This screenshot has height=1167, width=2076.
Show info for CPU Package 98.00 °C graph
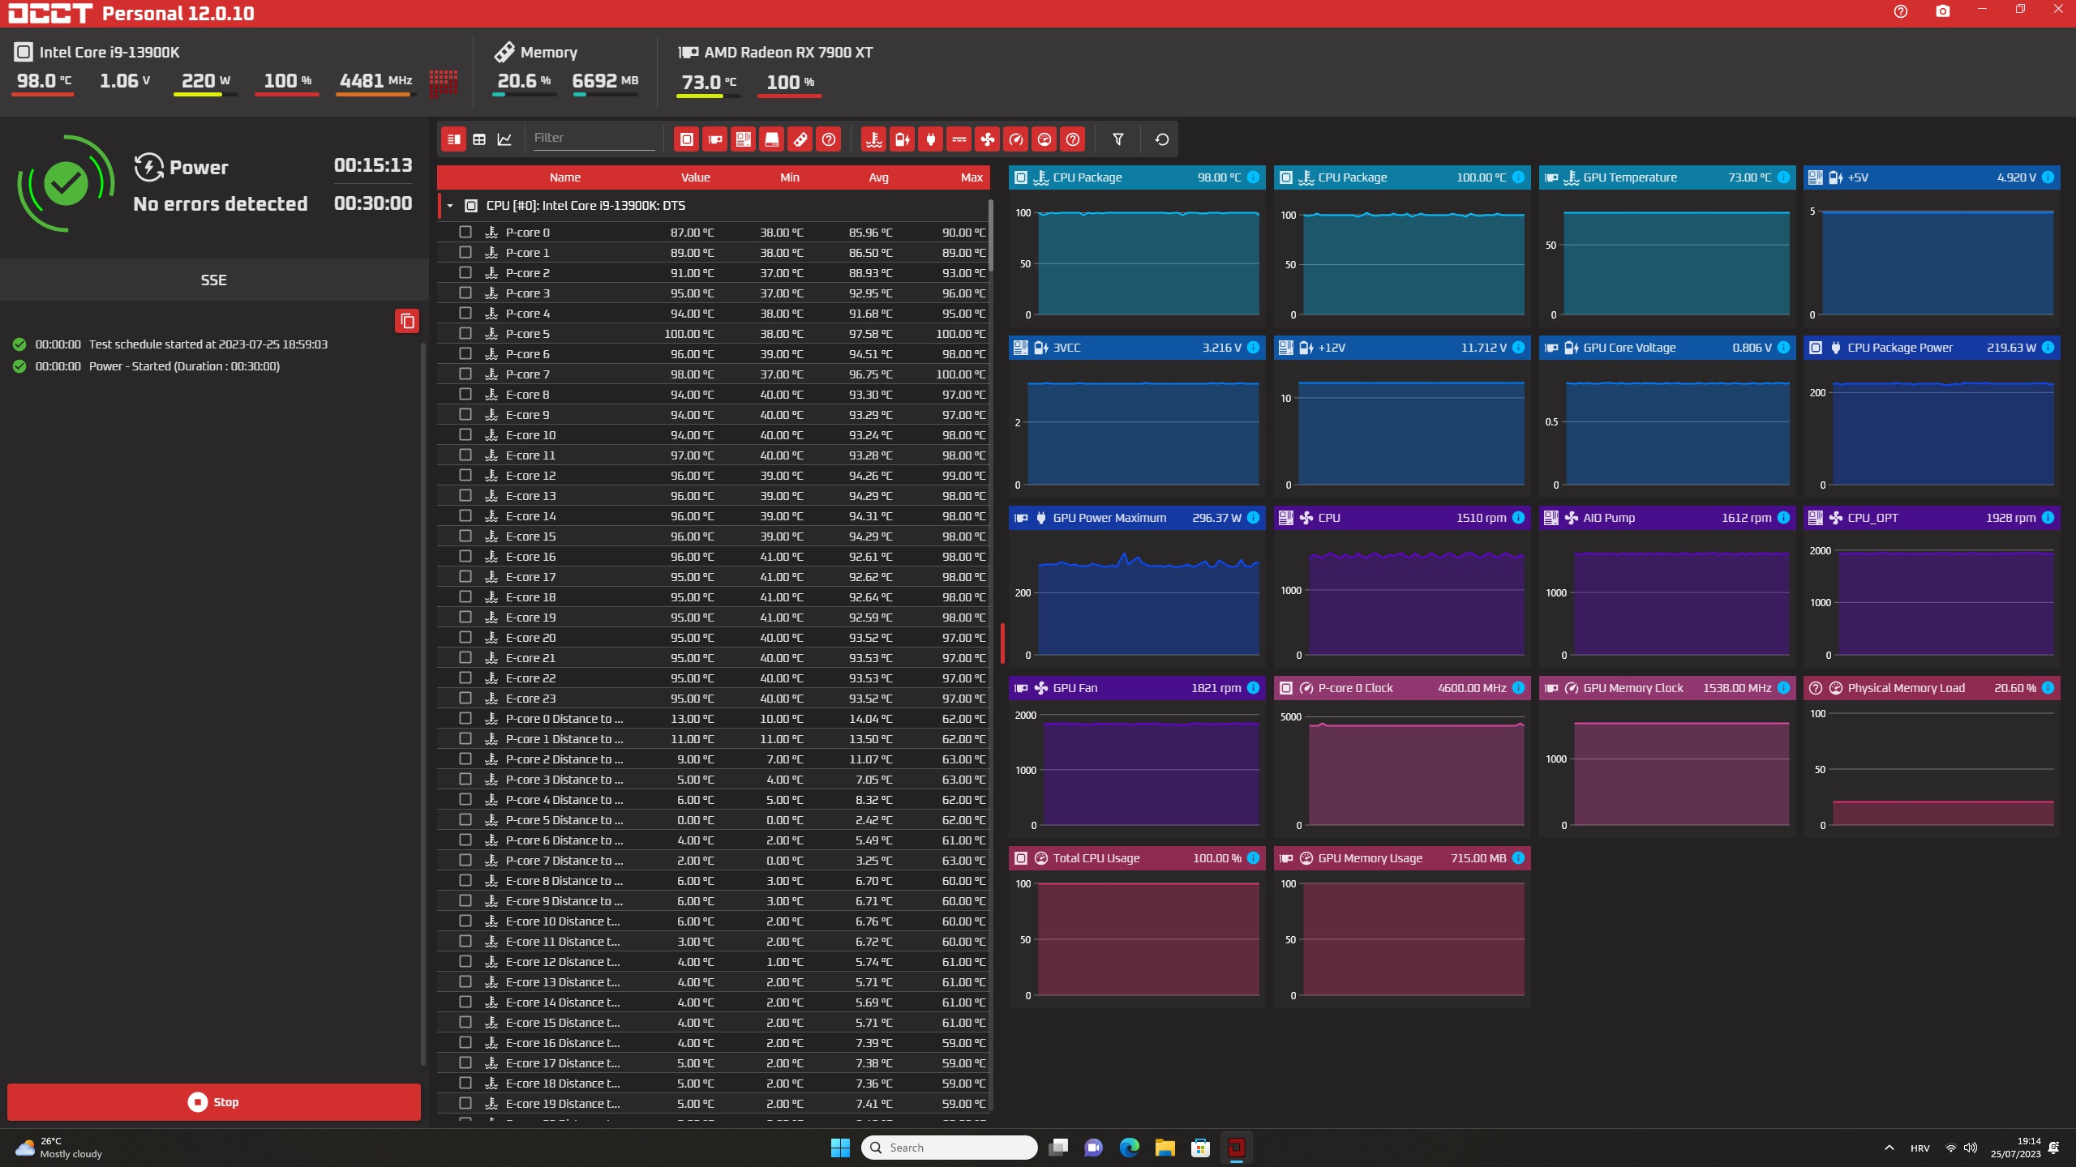(x=1254, y=177)
